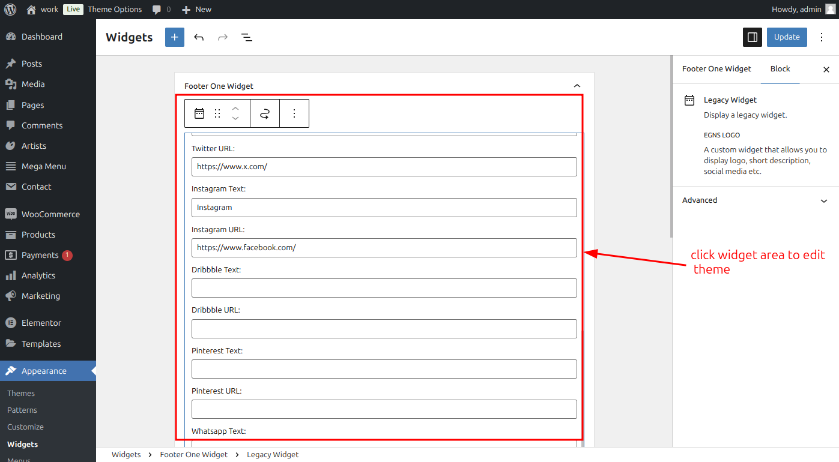Toggle the settings sidebar panel icon

[x=753, y=37]
